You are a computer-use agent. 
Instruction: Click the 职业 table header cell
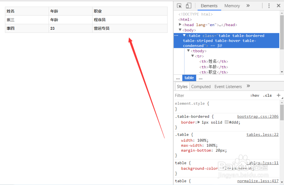(x=130, y=11)
